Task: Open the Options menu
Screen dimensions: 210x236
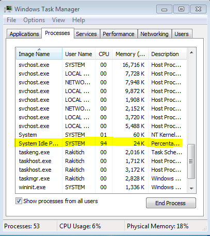Action: click(34, 20)
